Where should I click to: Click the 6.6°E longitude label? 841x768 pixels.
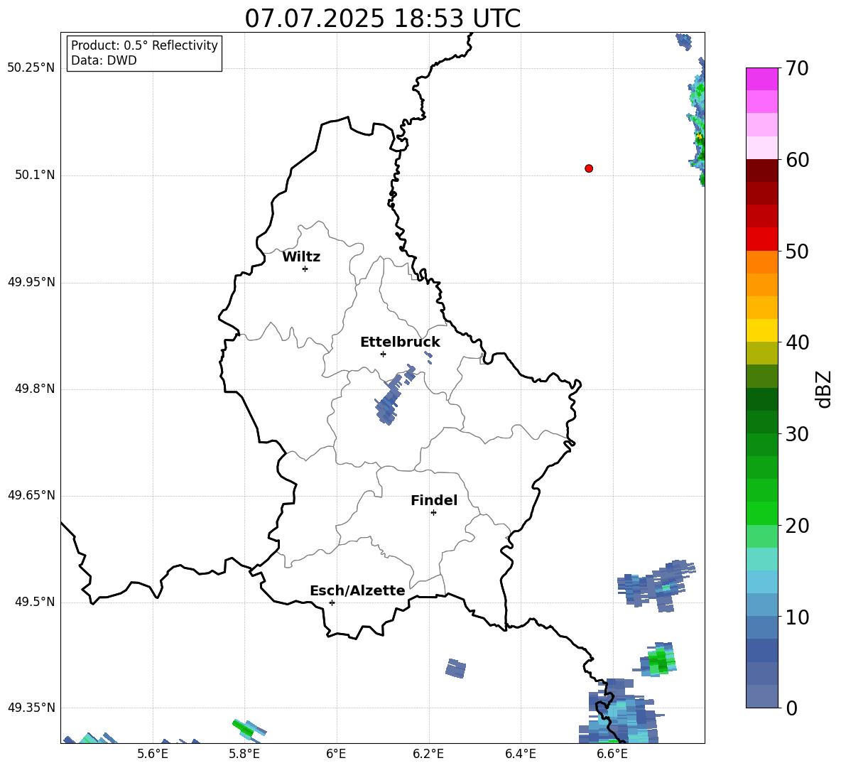click(612, 754)
